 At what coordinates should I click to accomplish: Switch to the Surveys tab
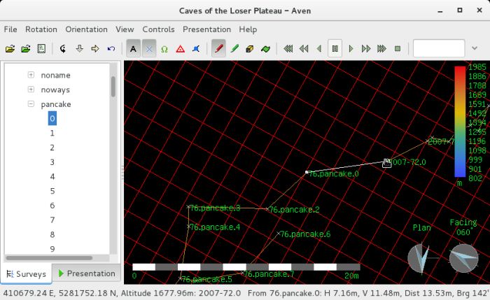coord(27,274)
